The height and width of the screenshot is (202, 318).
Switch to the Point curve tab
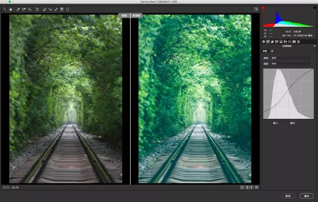[272, 51]
